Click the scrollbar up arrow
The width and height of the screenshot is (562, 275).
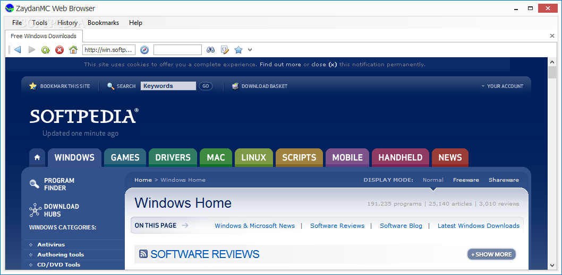(x=552, y=62)
